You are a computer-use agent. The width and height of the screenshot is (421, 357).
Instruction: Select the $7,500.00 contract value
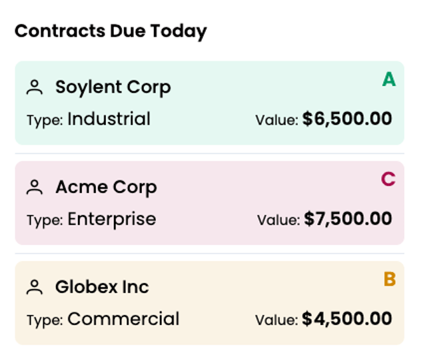348,219
